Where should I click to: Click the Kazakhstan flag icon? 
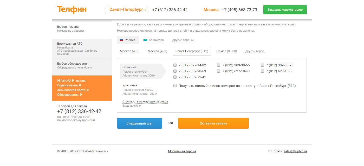(x=145, y=40)
